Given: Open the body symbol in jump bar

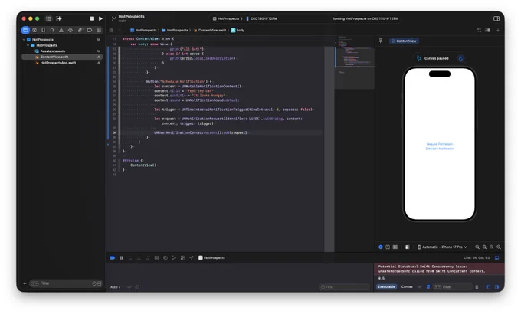Looking at the screenshot, I should click(238, 30).
